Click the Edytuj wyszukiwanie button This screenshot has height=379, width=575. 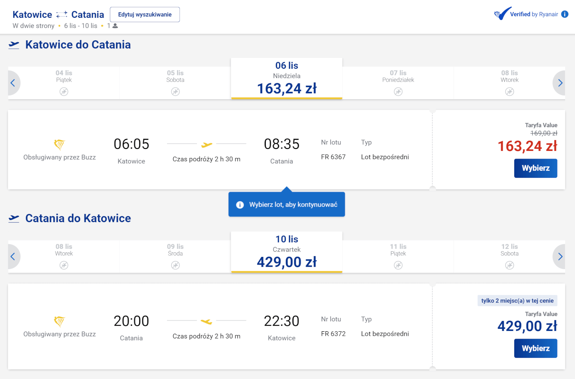click(145, 14)
